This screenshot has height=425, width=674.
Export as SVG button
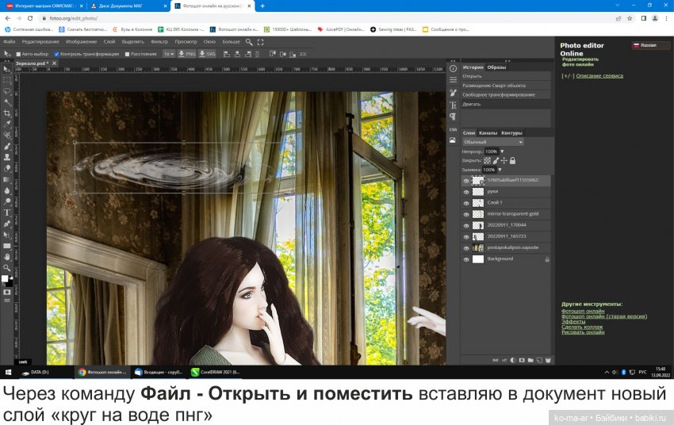(x=208, y=54)
